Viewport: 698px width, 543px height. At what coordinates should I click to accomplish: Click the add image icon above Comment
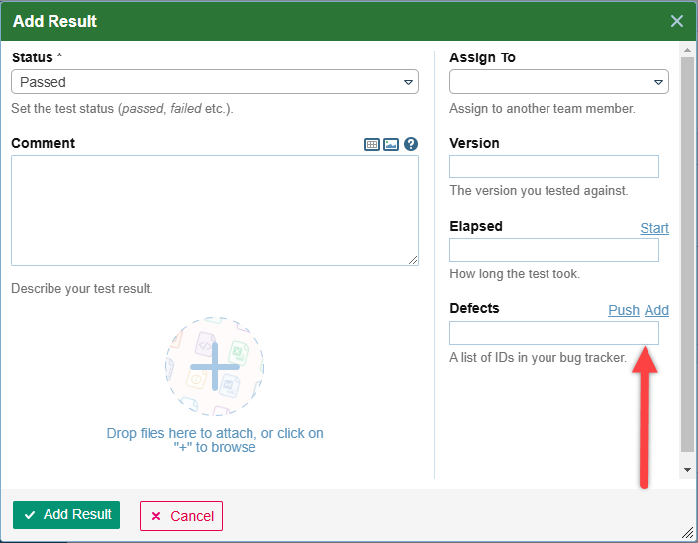click(391, 144)
